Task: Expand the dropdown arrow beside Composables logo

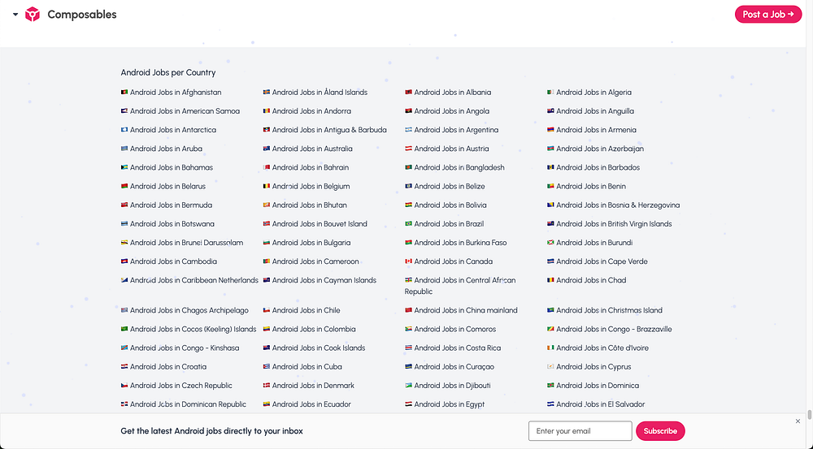Action: point(15,15)
